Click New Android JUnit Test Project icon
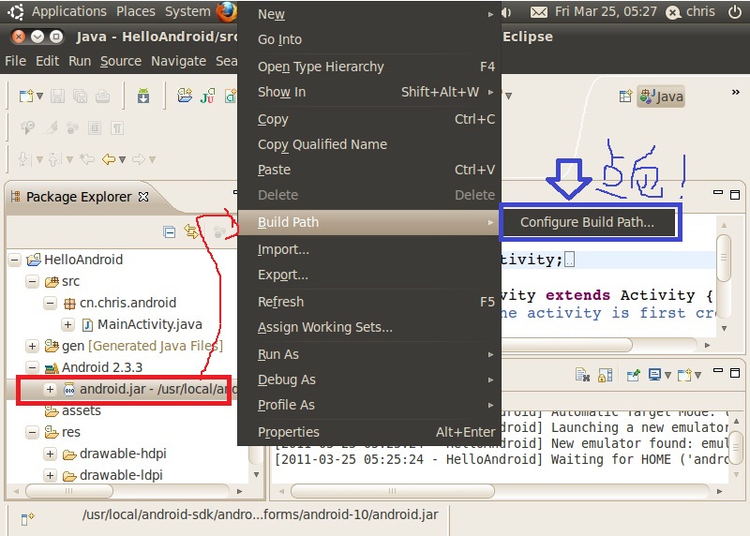750x536 pixels. click(x=207, y=96)
